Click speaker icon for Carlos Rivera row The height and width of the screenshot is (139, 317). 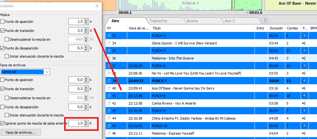click(x=303, y=103)
